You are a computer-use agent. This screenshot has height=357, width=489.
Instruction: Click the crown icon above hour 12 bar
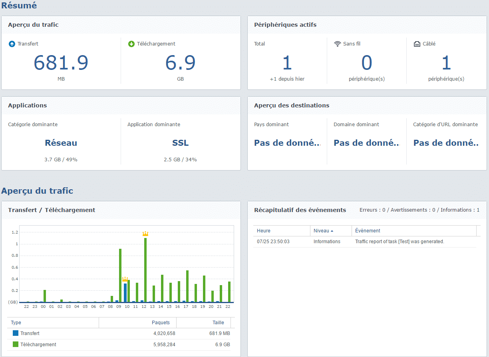(145, 234)
